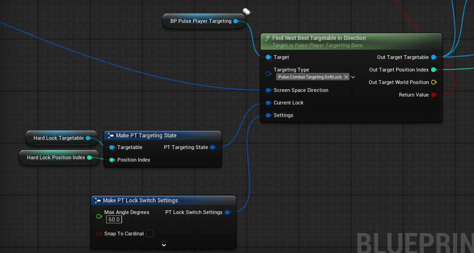The image size is (474, 253).
Task: Click the Hard Lock Targetable variable pin
Action: [88, 138]
